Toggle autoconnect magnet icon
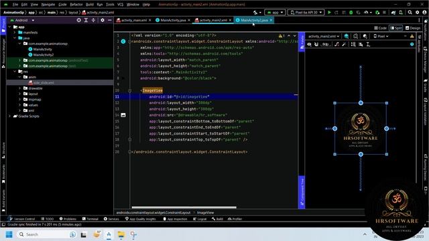The height and width of the screenshot is (241, 429). 316,44
